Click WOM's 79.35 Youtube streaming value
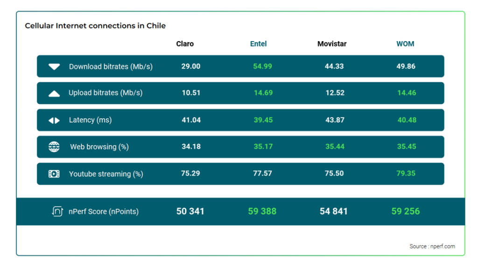 pyautogui.click(x=406, y=174)
